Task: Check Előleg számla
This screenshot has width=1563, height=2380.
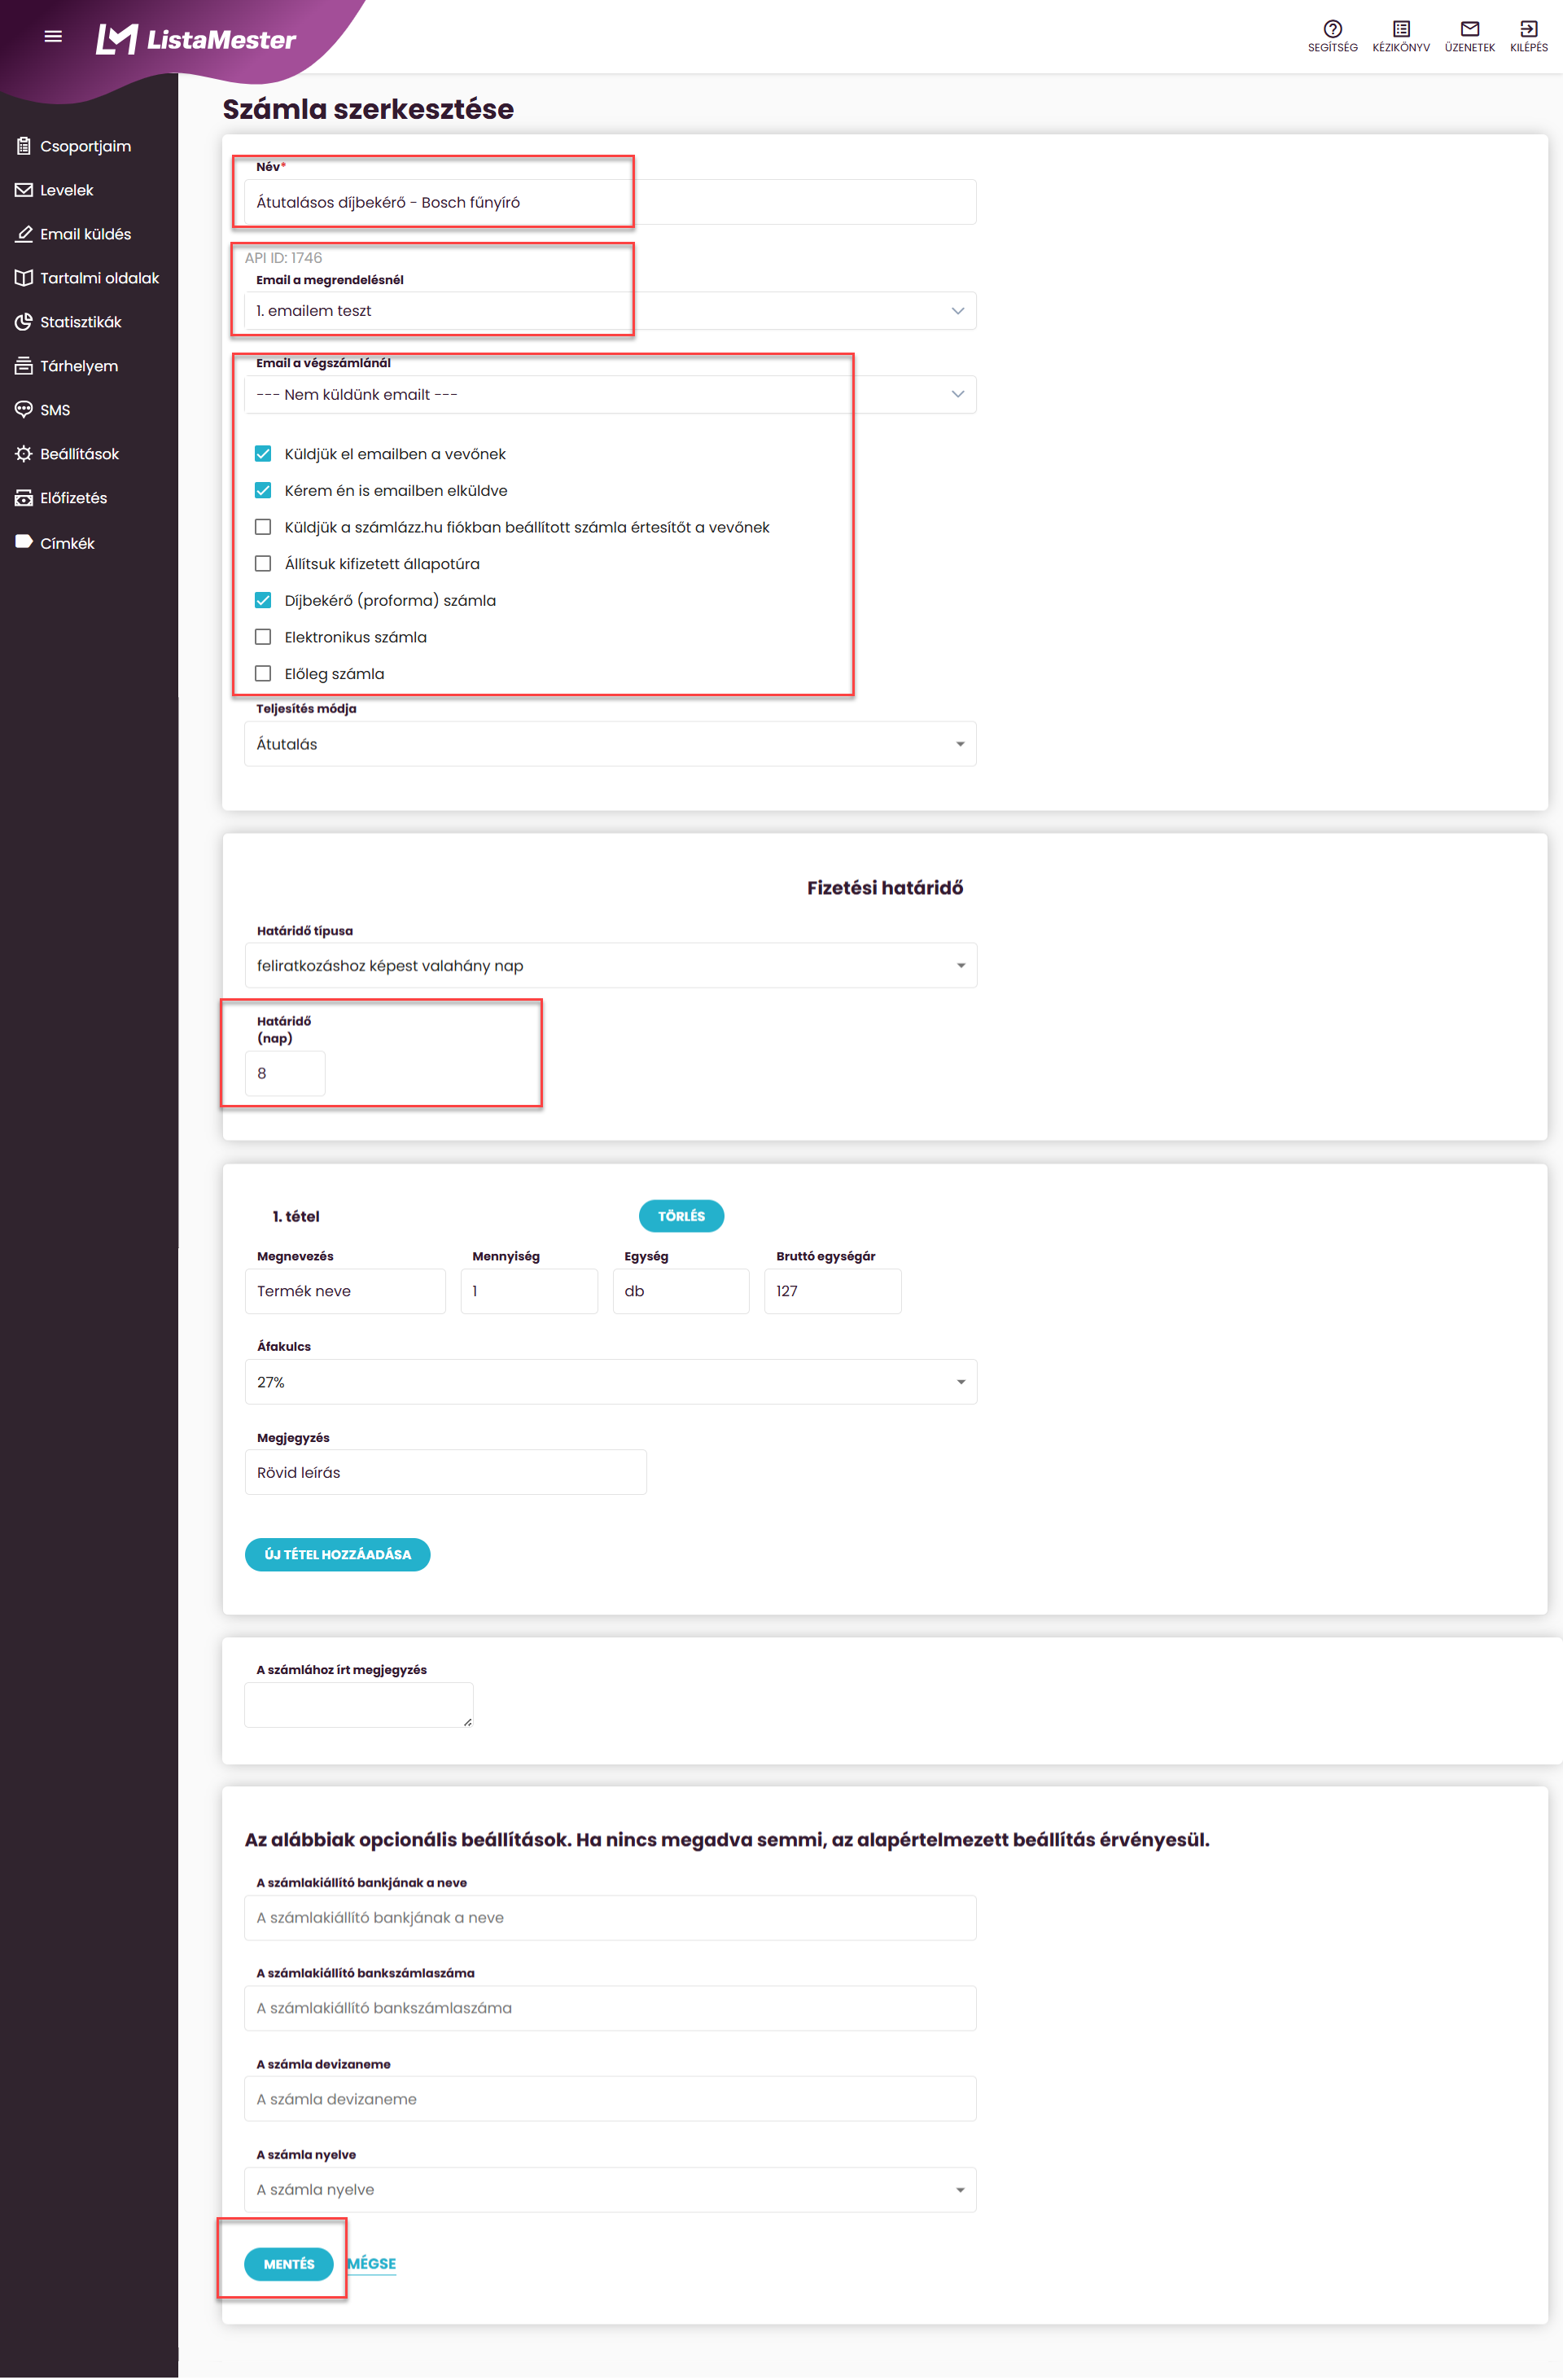Action: [263, 674]
